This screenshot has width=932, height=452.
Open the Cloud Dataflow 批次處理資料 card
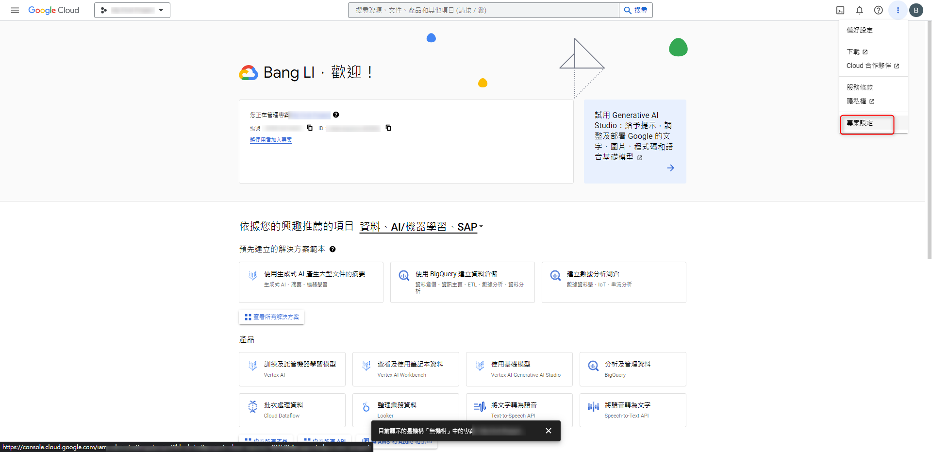pos(292,410)
